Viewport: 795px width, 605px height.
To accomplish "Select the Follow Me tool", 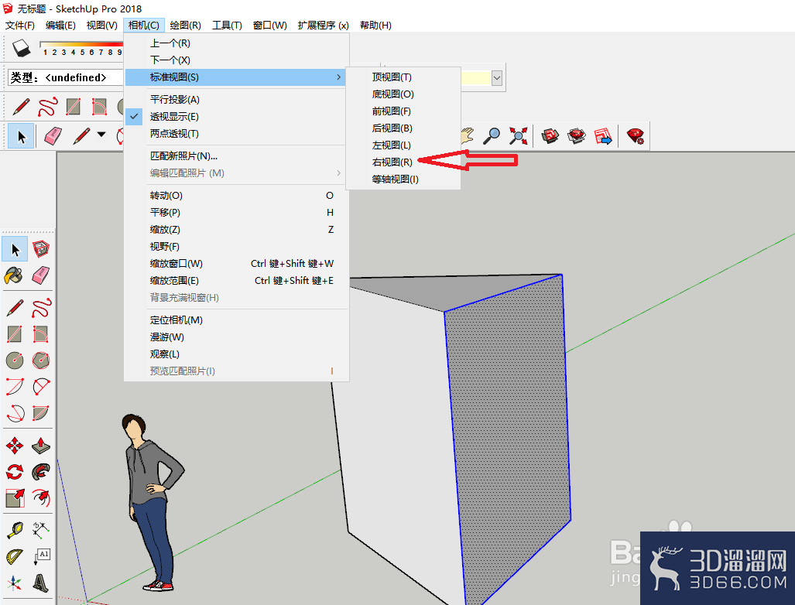I will click(x=40, y=472).
